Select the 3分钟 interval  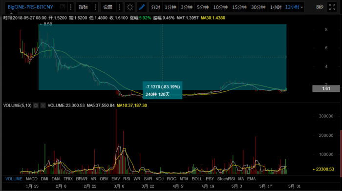(x=187, y=7)
